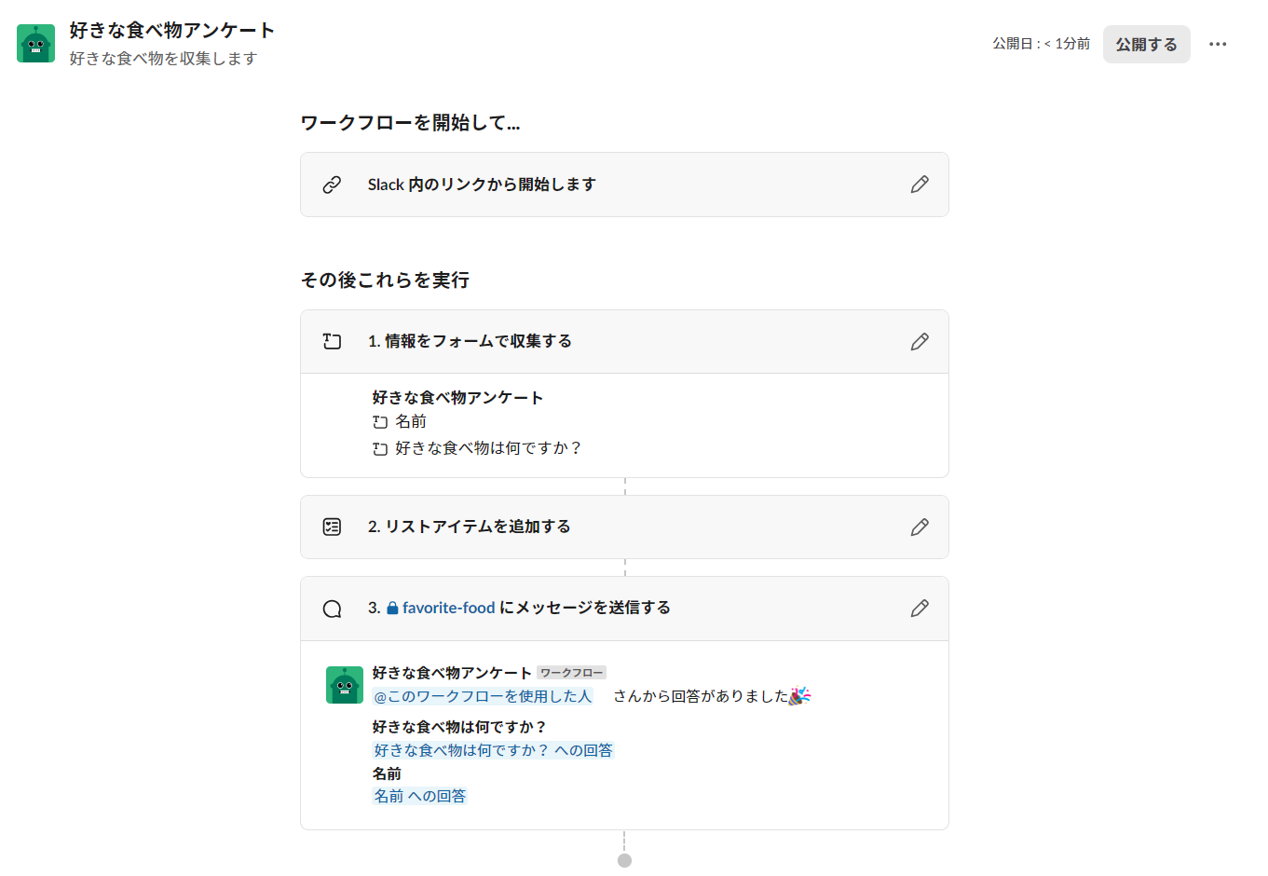Click the 名前 への回答 variable chip

[x=419, y=796]
